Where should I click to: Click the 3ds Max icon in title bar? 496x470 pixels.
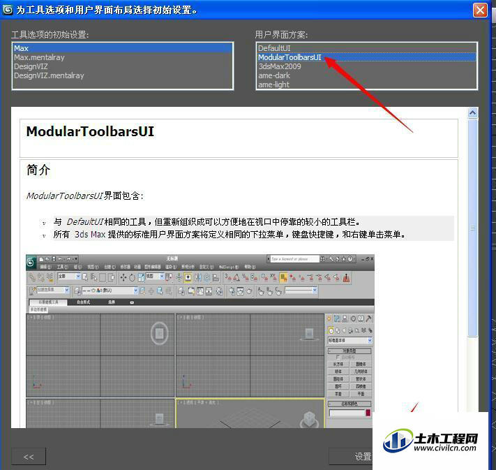(8, 10)
